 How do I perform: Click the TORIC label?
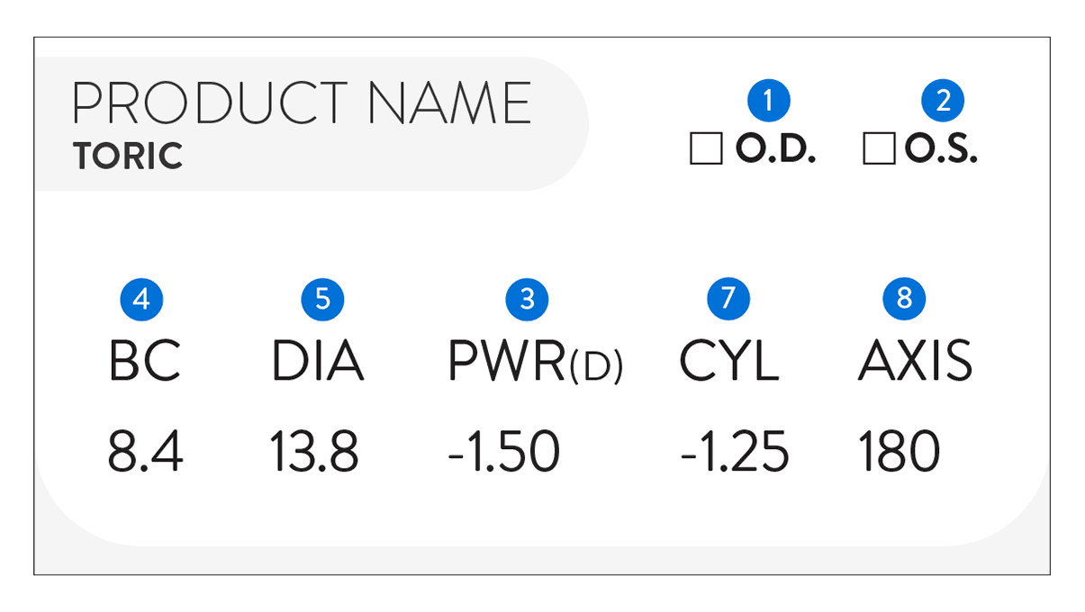point(129,157)
